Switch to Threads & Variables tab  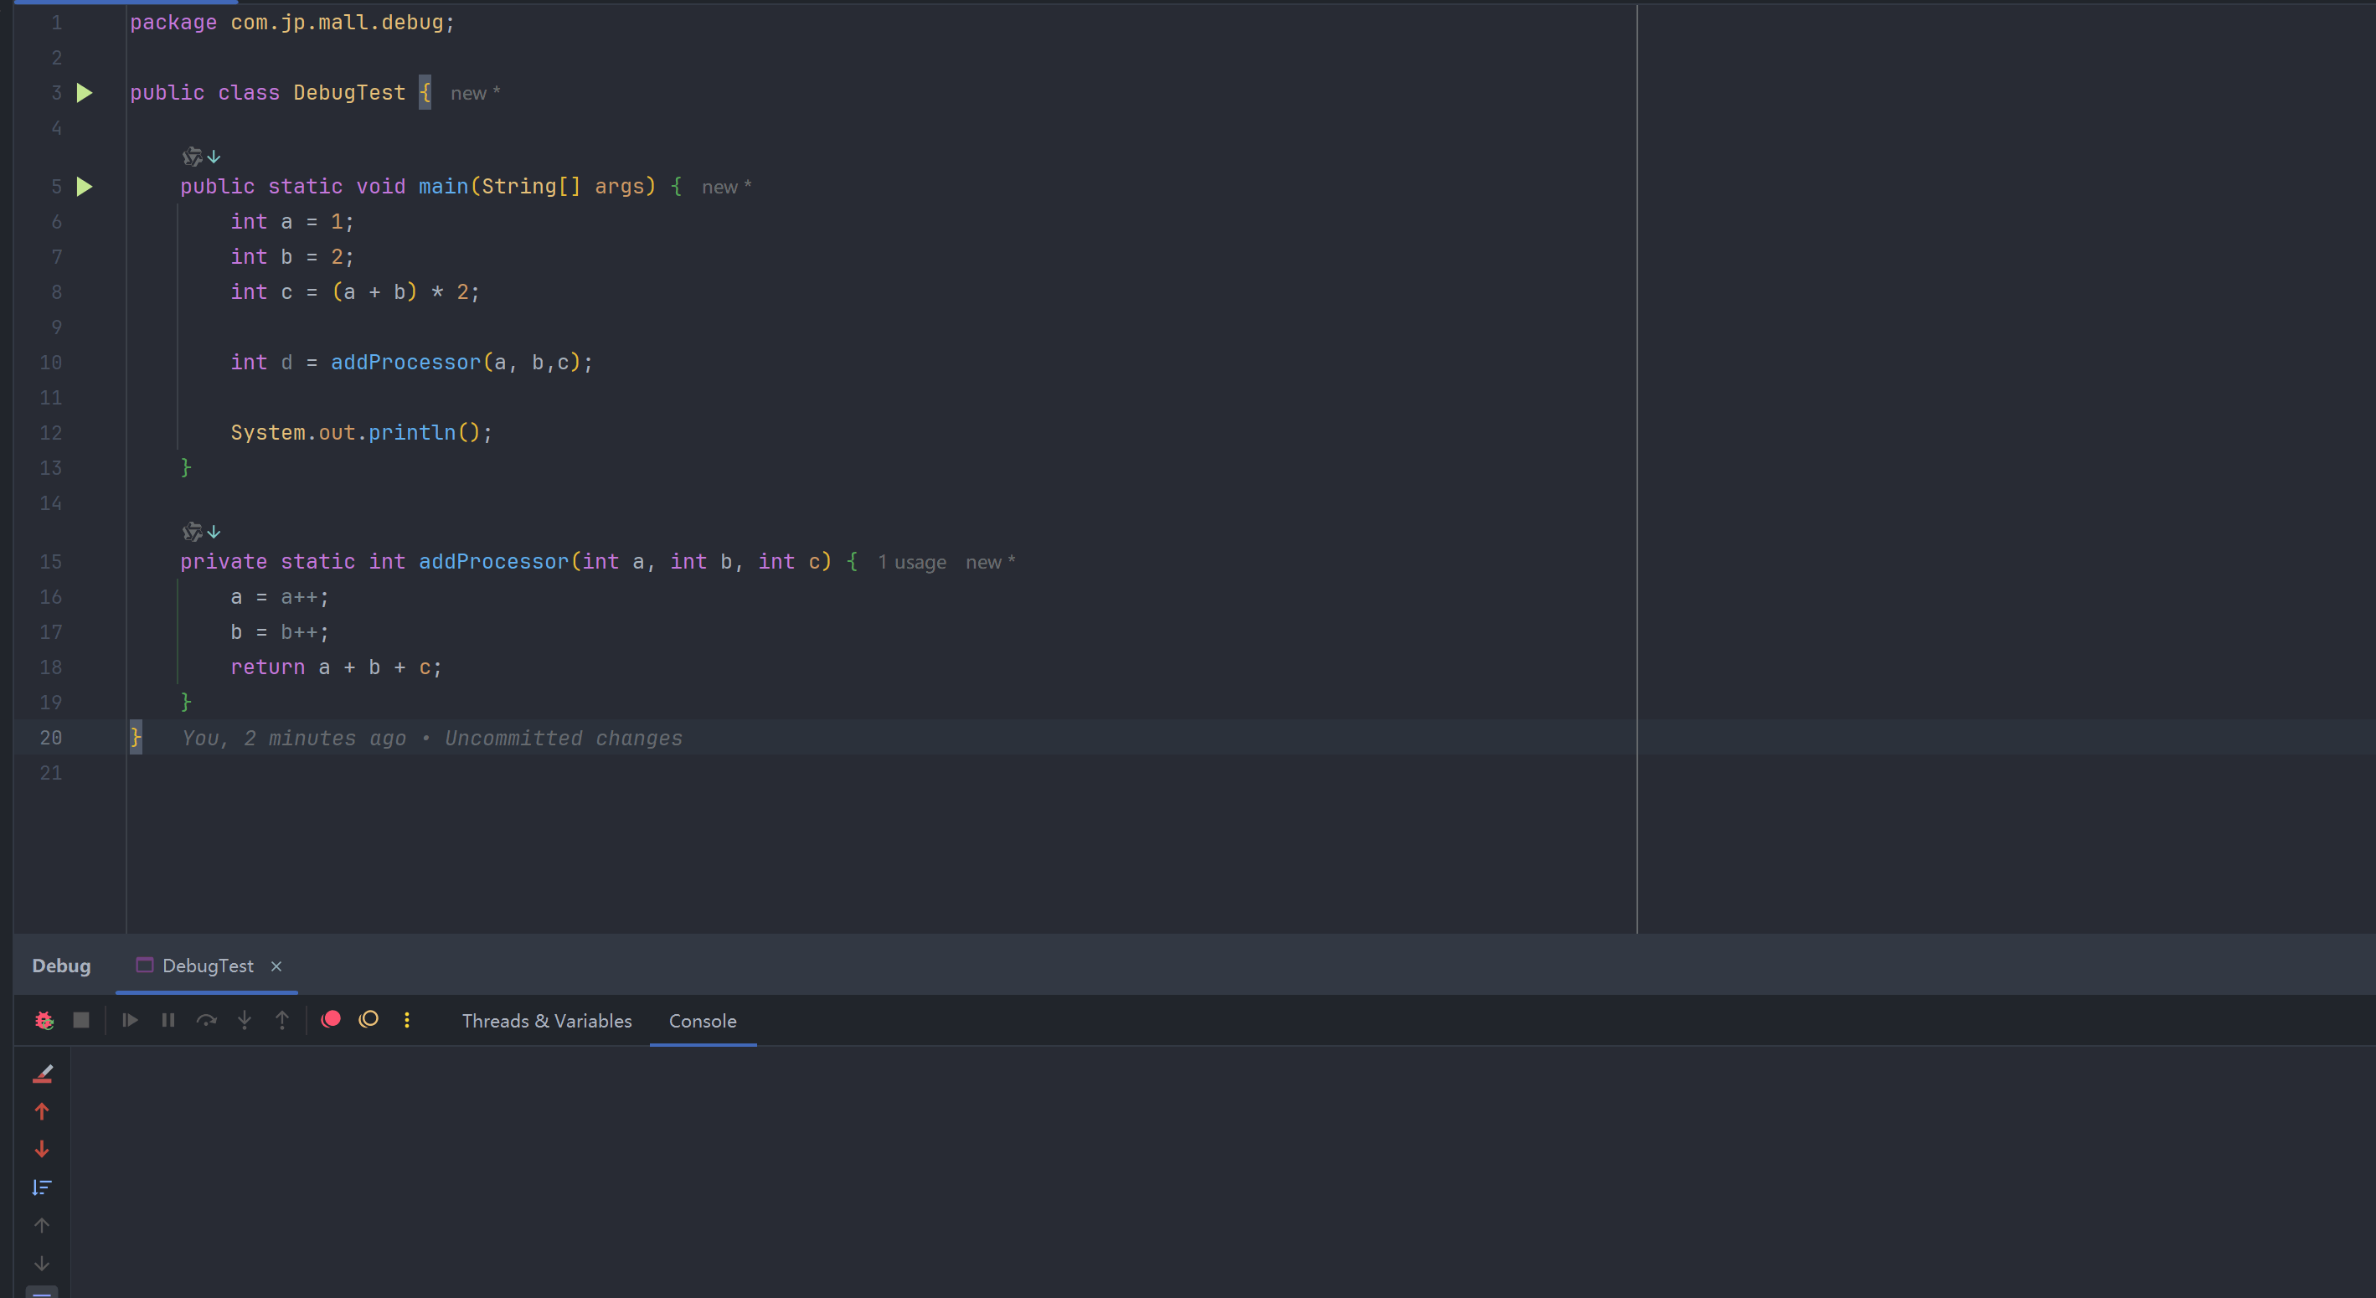pyautogui.click(x=547, y=1022)
